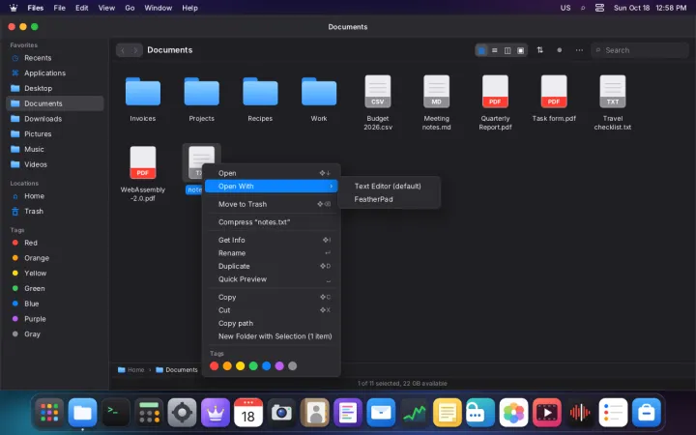Select the Projects folder icon
The image size is (696, 435).
pyautogui.click(x=201, y=92)
